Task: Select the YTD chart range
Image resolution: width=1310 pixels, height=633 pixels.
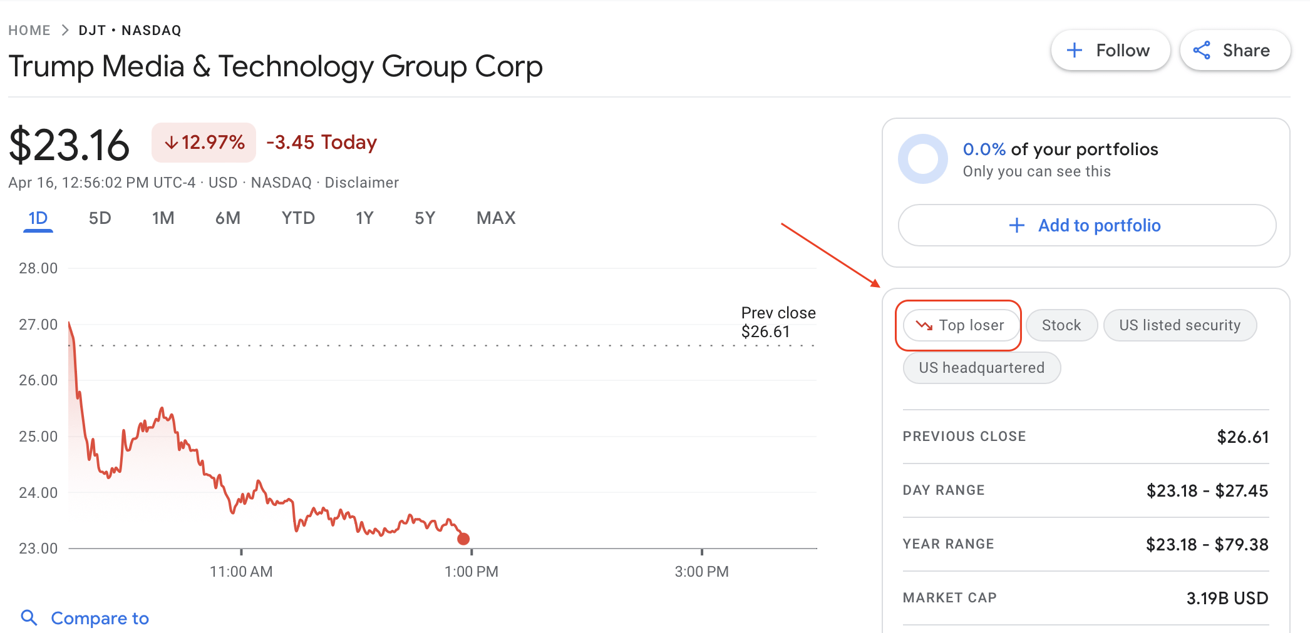Action: (298, 218)
